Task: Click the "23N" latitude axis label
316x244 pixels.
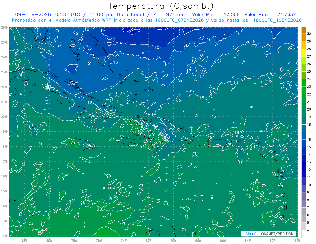Action: tap(4, 72)
